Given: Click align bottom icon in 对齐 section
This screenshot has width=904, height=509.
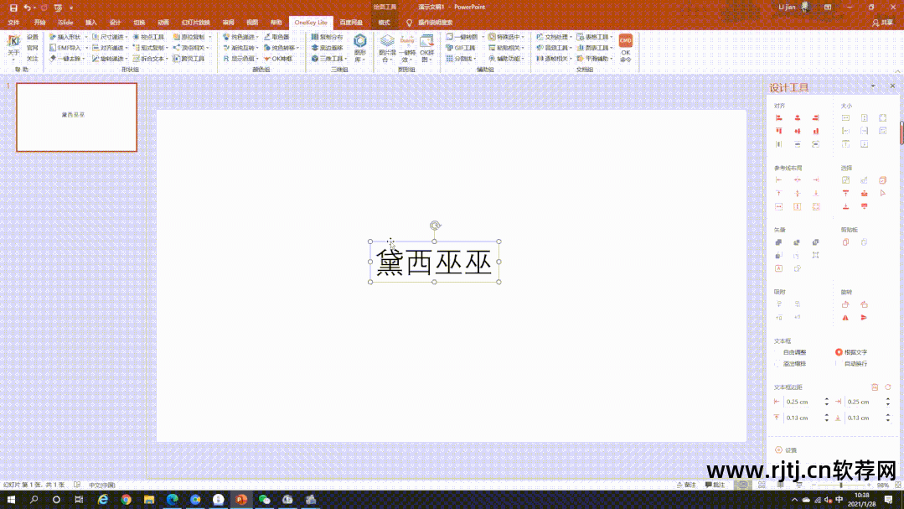Looking at the screenshot, I should pos(816,131).
